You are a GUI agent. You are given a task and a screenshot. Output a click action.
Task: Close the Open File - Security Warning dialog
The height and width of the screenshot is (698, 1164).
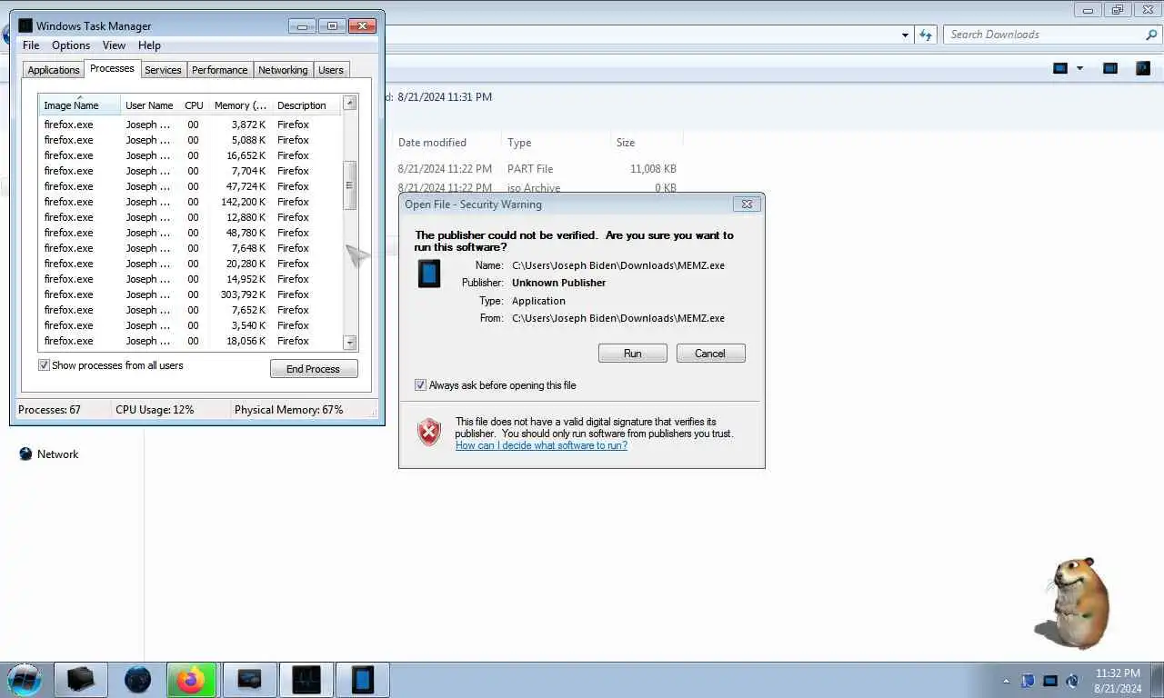(x=747, y=204)
